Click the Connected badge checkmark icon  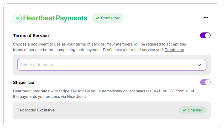tap(97, 18)
